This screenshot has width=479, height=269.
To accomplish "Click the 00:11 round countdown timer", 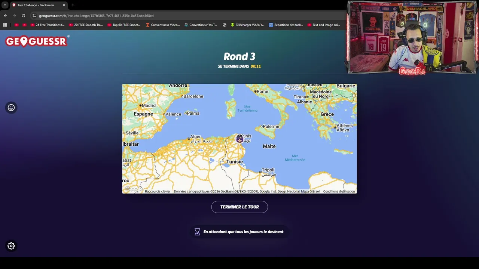I will 256,66.
